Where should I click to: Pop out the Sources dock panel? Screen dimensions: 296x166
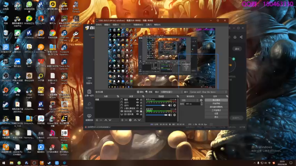pyautogui.click(x=143, y=96)
